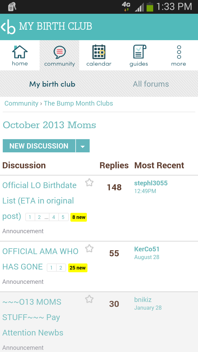Star the OFFICIAL AMA WHO HAS GONE discussion
The width and height of the screenshot is (198, 352).
click(x=89, y=249)
